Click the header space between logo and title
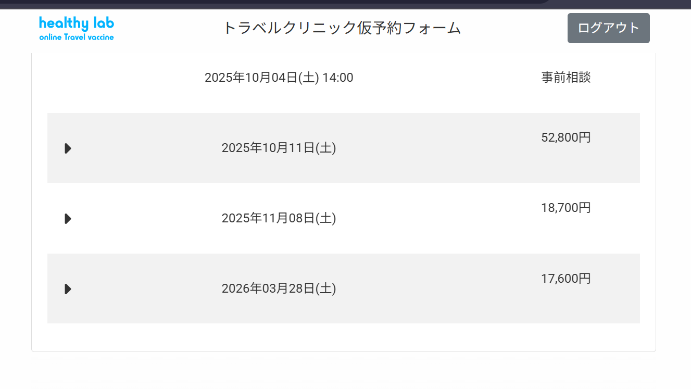691x389 pixels. (167, 28)
